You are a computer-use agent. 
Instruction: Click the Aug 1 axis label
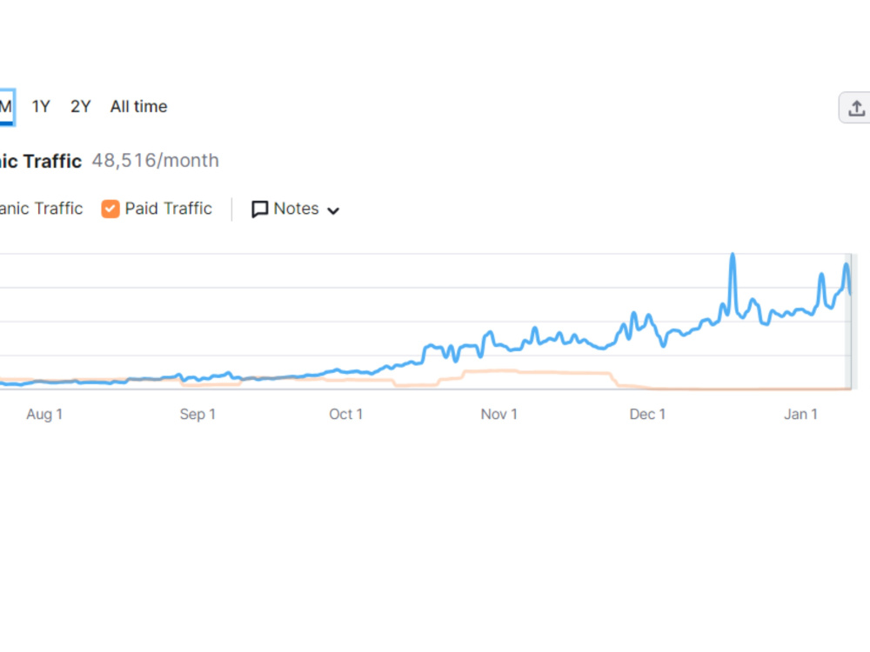44,414
